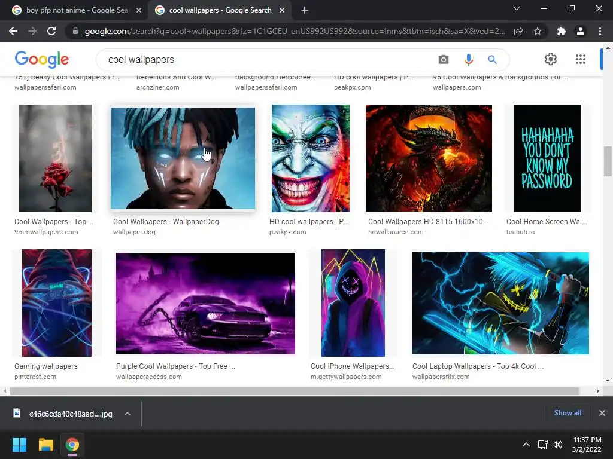Open 'Cool Home Screen Wal...' link

tap(547, 221)
